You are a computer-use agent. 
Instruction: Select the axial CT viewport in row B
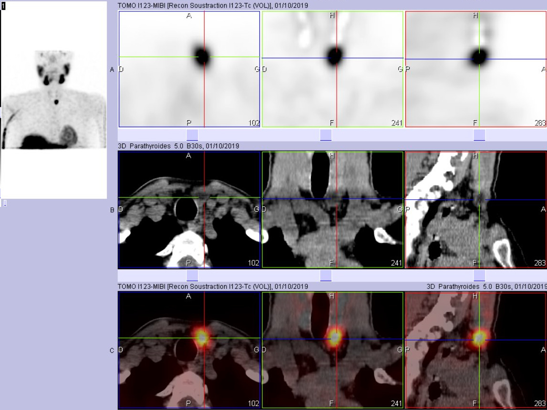(x=189, y=210)
